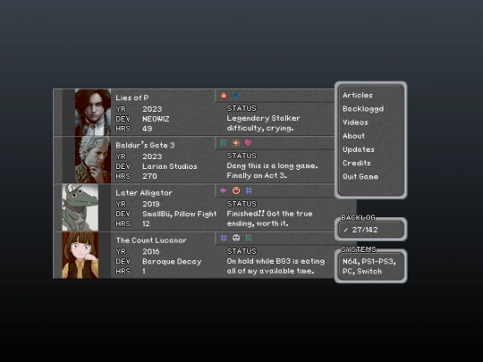Viewport: 483px width, 362px height.
Task: Go to the About menu entry
Action: click(x=353, y=136)
